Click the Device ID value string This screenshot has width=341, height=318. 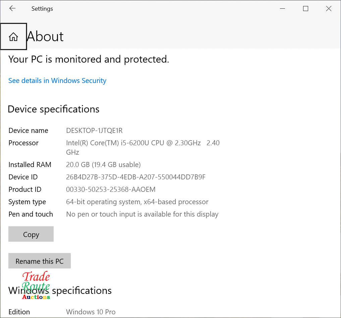136,177
